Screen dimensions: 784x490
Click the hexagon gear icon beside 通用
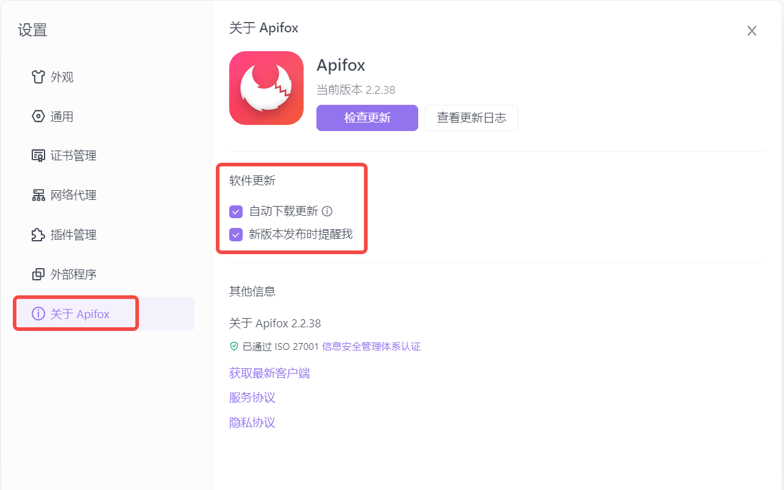click(38, 116)
